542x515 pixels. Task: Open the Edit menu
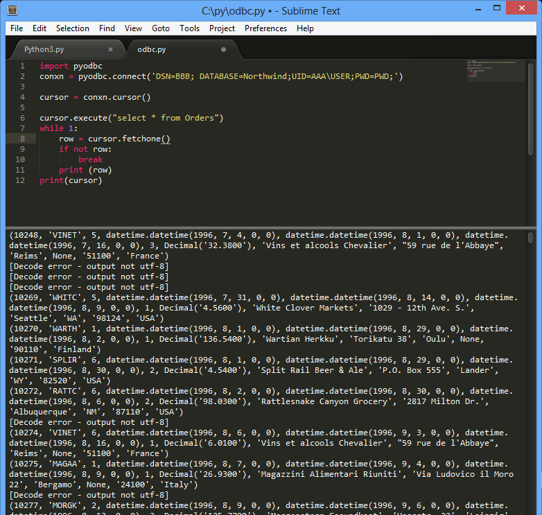click(40, 28)
